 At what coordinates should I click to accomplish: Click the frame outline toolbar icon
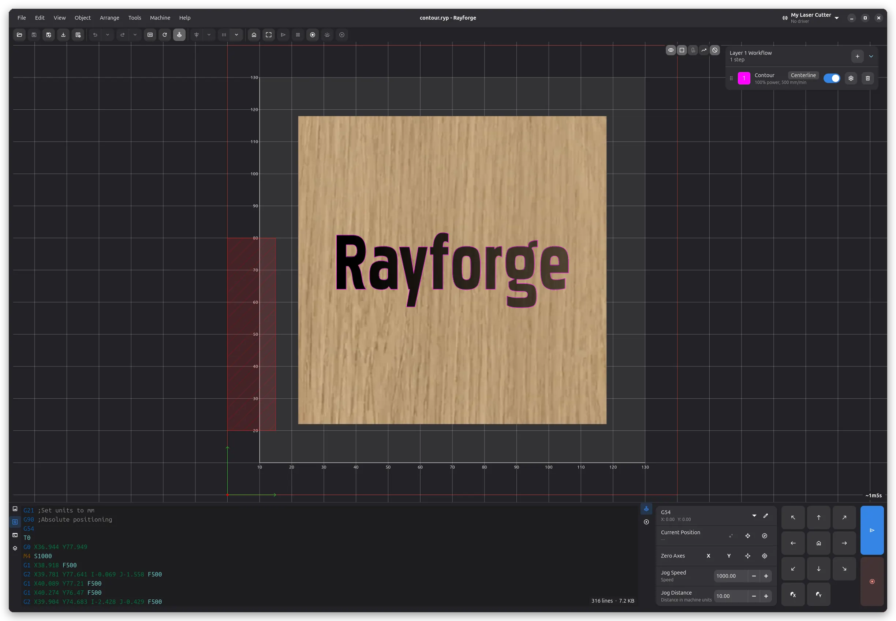point(269,35)
